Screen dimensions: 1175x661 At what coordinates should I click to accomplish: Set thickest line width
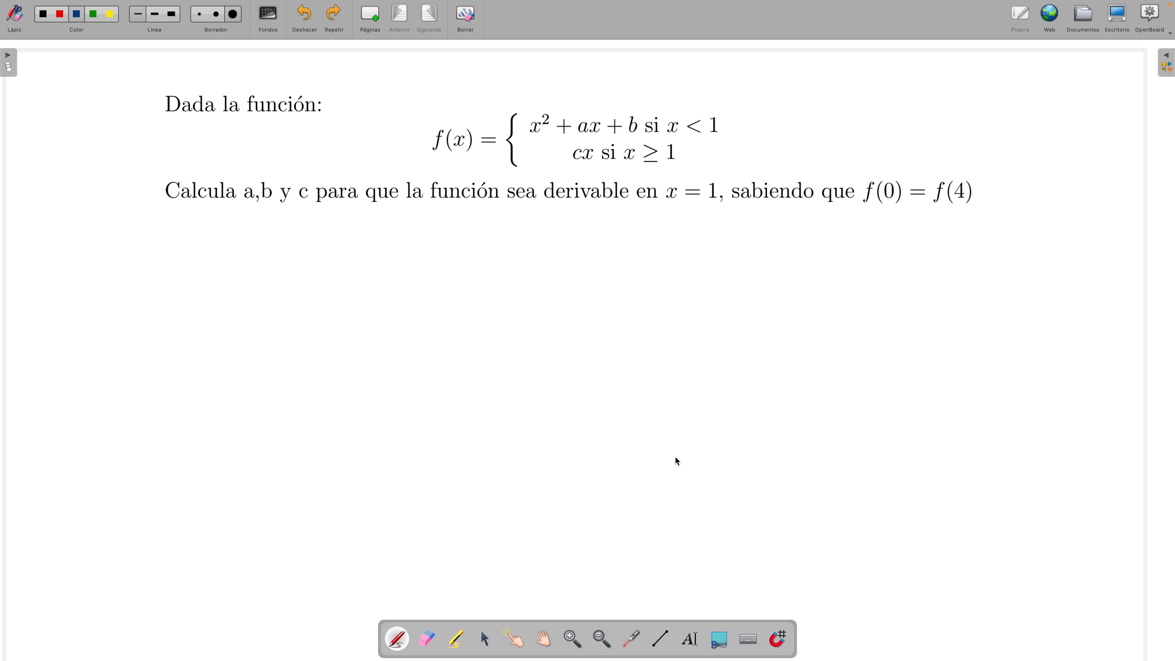click(171, 14)
